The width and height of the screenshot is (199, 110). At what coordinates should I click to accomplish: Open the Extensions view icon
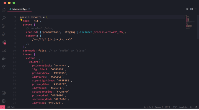(x=4, y=43)
